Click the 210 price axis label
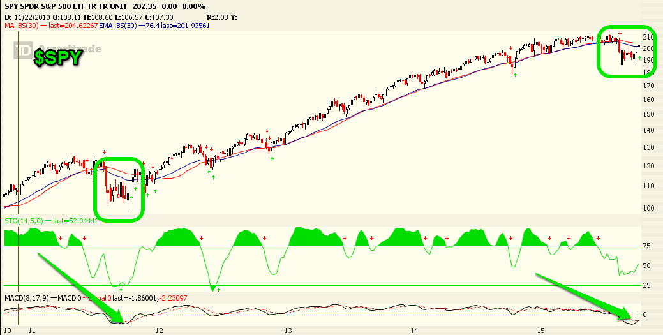The image size is (663, 335). coord(648,37)
